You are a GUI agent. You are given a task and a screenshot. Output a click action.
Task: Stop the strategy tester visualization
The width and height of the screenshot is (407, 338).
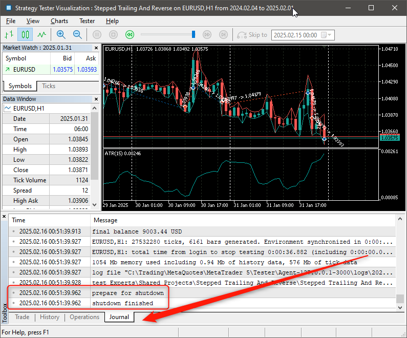[114, 34]
